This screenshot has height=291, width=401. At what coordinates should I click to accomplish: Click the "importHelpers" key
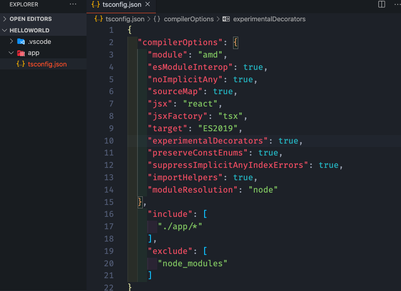click(185, 177)
